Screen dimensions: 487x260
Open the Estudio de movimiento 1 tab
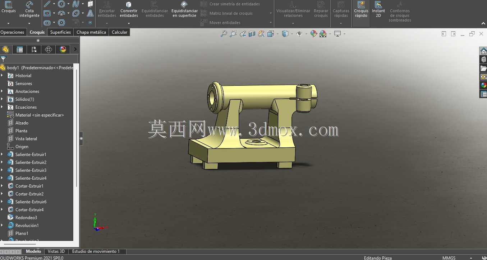[96, 251]
